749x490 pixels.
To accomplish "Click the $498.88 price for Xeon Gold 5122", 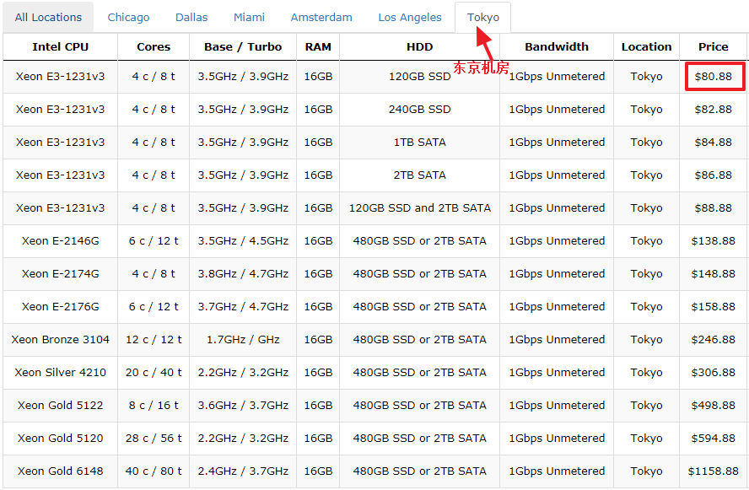I will click(x=713, y=406).
